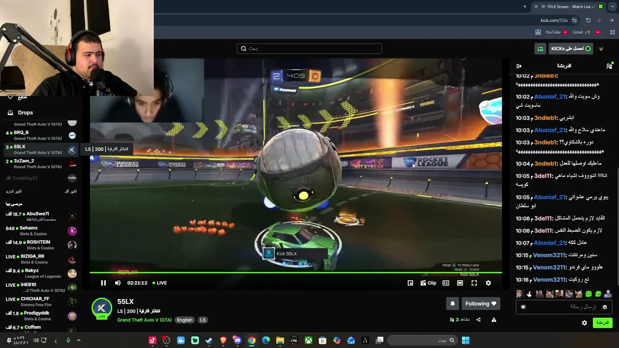The image size is (619, 348).
Task: Open recommended channel Sehamx
Action: pyautogui.click(x=41, y=231)
